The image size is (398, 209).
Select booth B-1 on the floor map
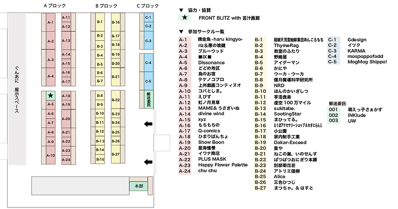[x=100, y=22]
